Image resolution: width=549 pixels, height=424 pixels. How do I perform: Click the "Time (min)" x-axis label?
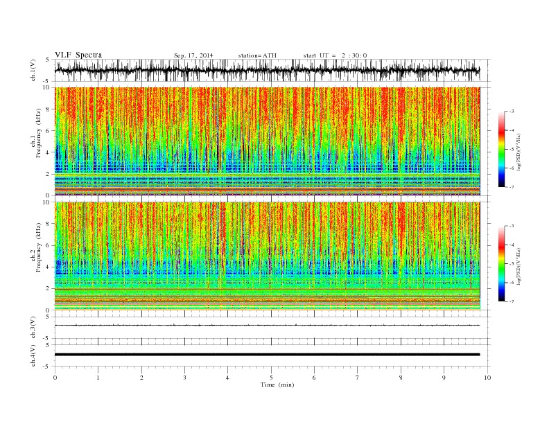pos(277,385)
